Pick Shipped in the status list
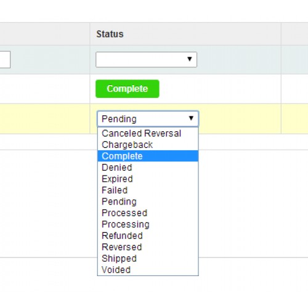The height and width of the screenshot is (308, 308). (148, 258)
